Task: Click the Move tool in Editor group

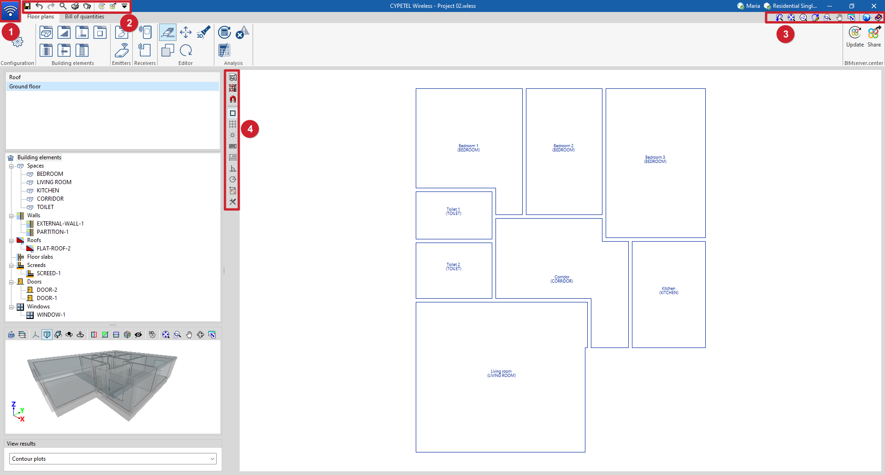Action: click(x=186, y=32)
